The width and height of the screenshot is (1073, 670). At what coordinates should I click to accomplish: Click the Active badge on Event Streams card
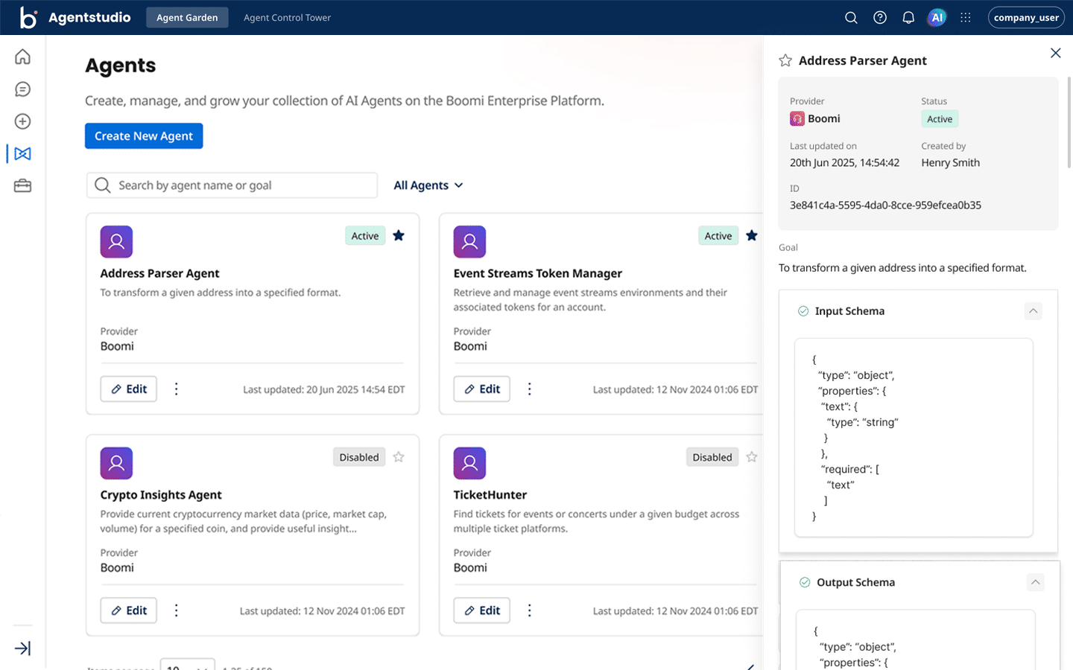(x=718, y=236)
